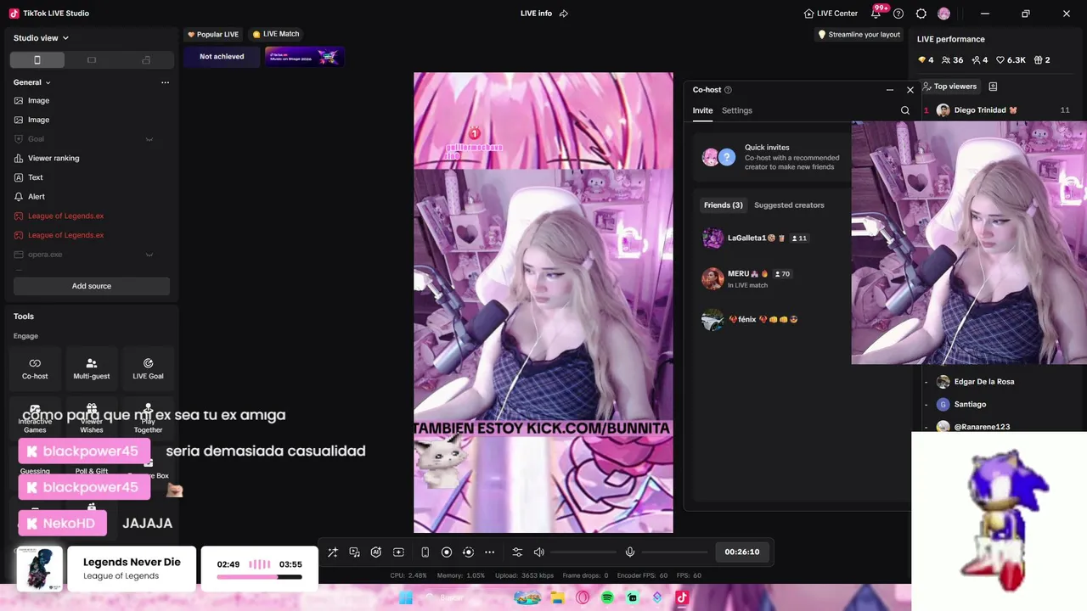1087x611 pixels.
Task: Open the magic effects wand tool
Action: tap(333, 552)
